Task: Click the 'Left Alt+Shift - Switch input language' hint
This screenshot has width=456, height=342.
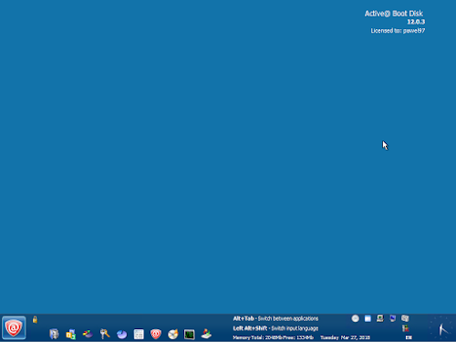Action: [x=275, y=328]
